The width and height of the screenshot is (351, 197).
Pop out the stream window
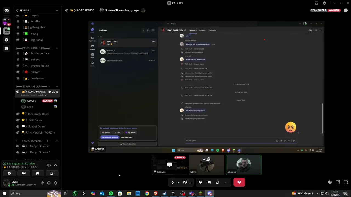coord(338,182)
